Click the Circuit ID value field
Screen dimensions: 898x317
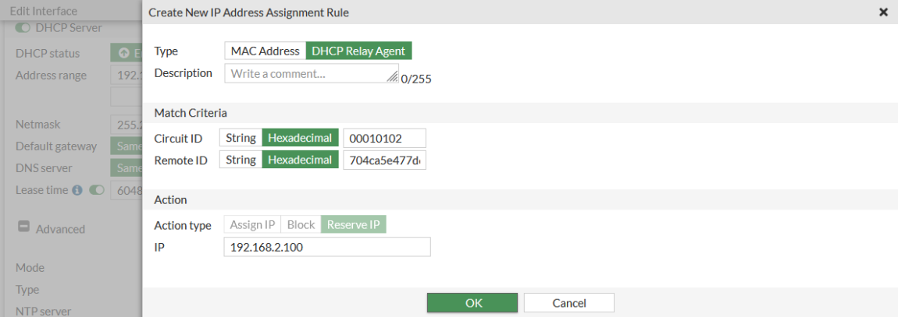(x=384, y=138)
